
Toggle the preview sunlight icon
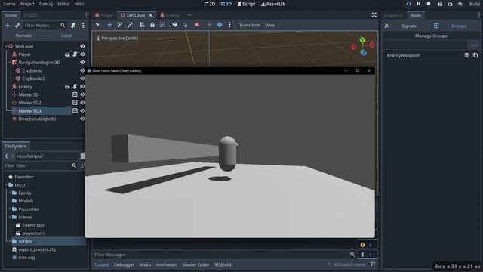tap(210, 25)
